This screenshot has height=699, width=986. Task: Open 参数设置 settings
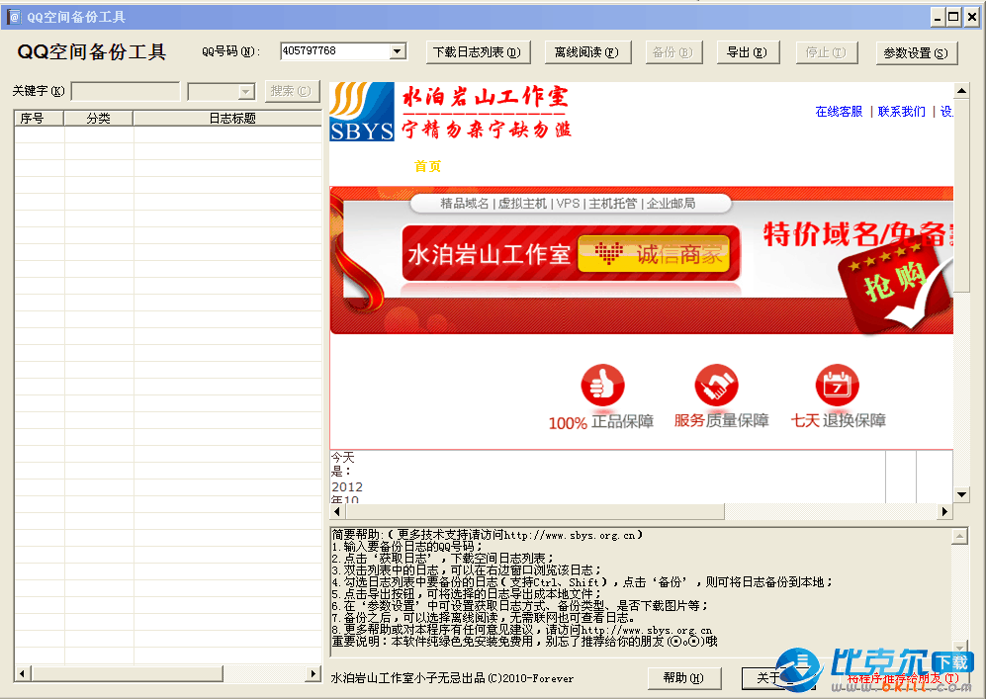(x=916, y=52)
